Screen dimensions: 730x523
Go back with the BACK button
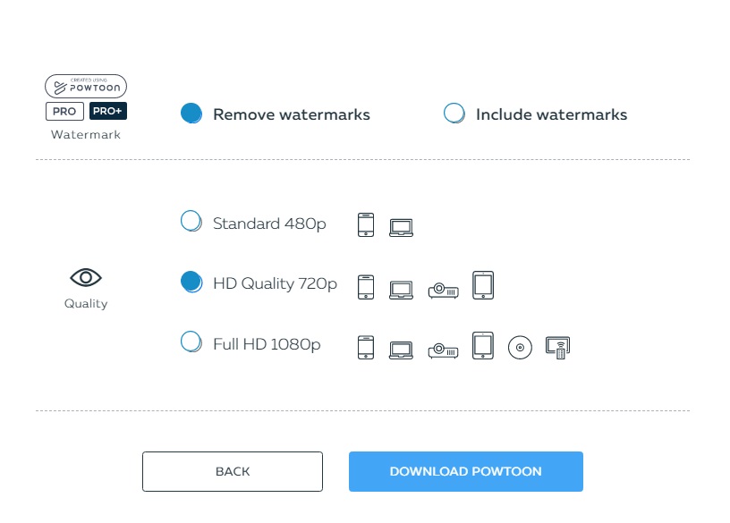tap(233, 471)
